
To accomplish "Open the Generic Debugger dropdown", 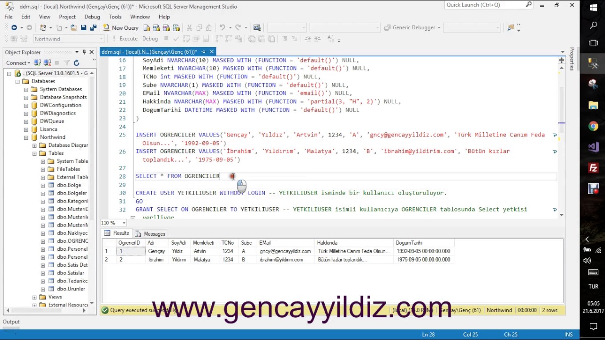I will click(439, 28).
